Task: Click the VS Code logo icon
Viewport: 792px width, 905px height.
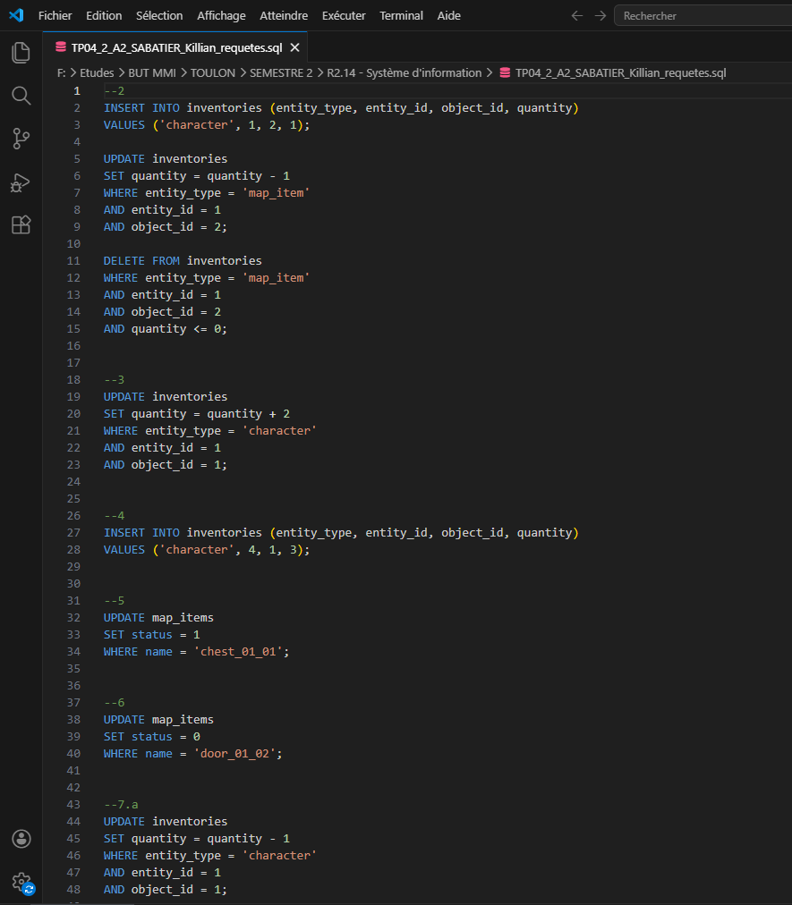Action: pyautogui.click(x=16, y=15)
